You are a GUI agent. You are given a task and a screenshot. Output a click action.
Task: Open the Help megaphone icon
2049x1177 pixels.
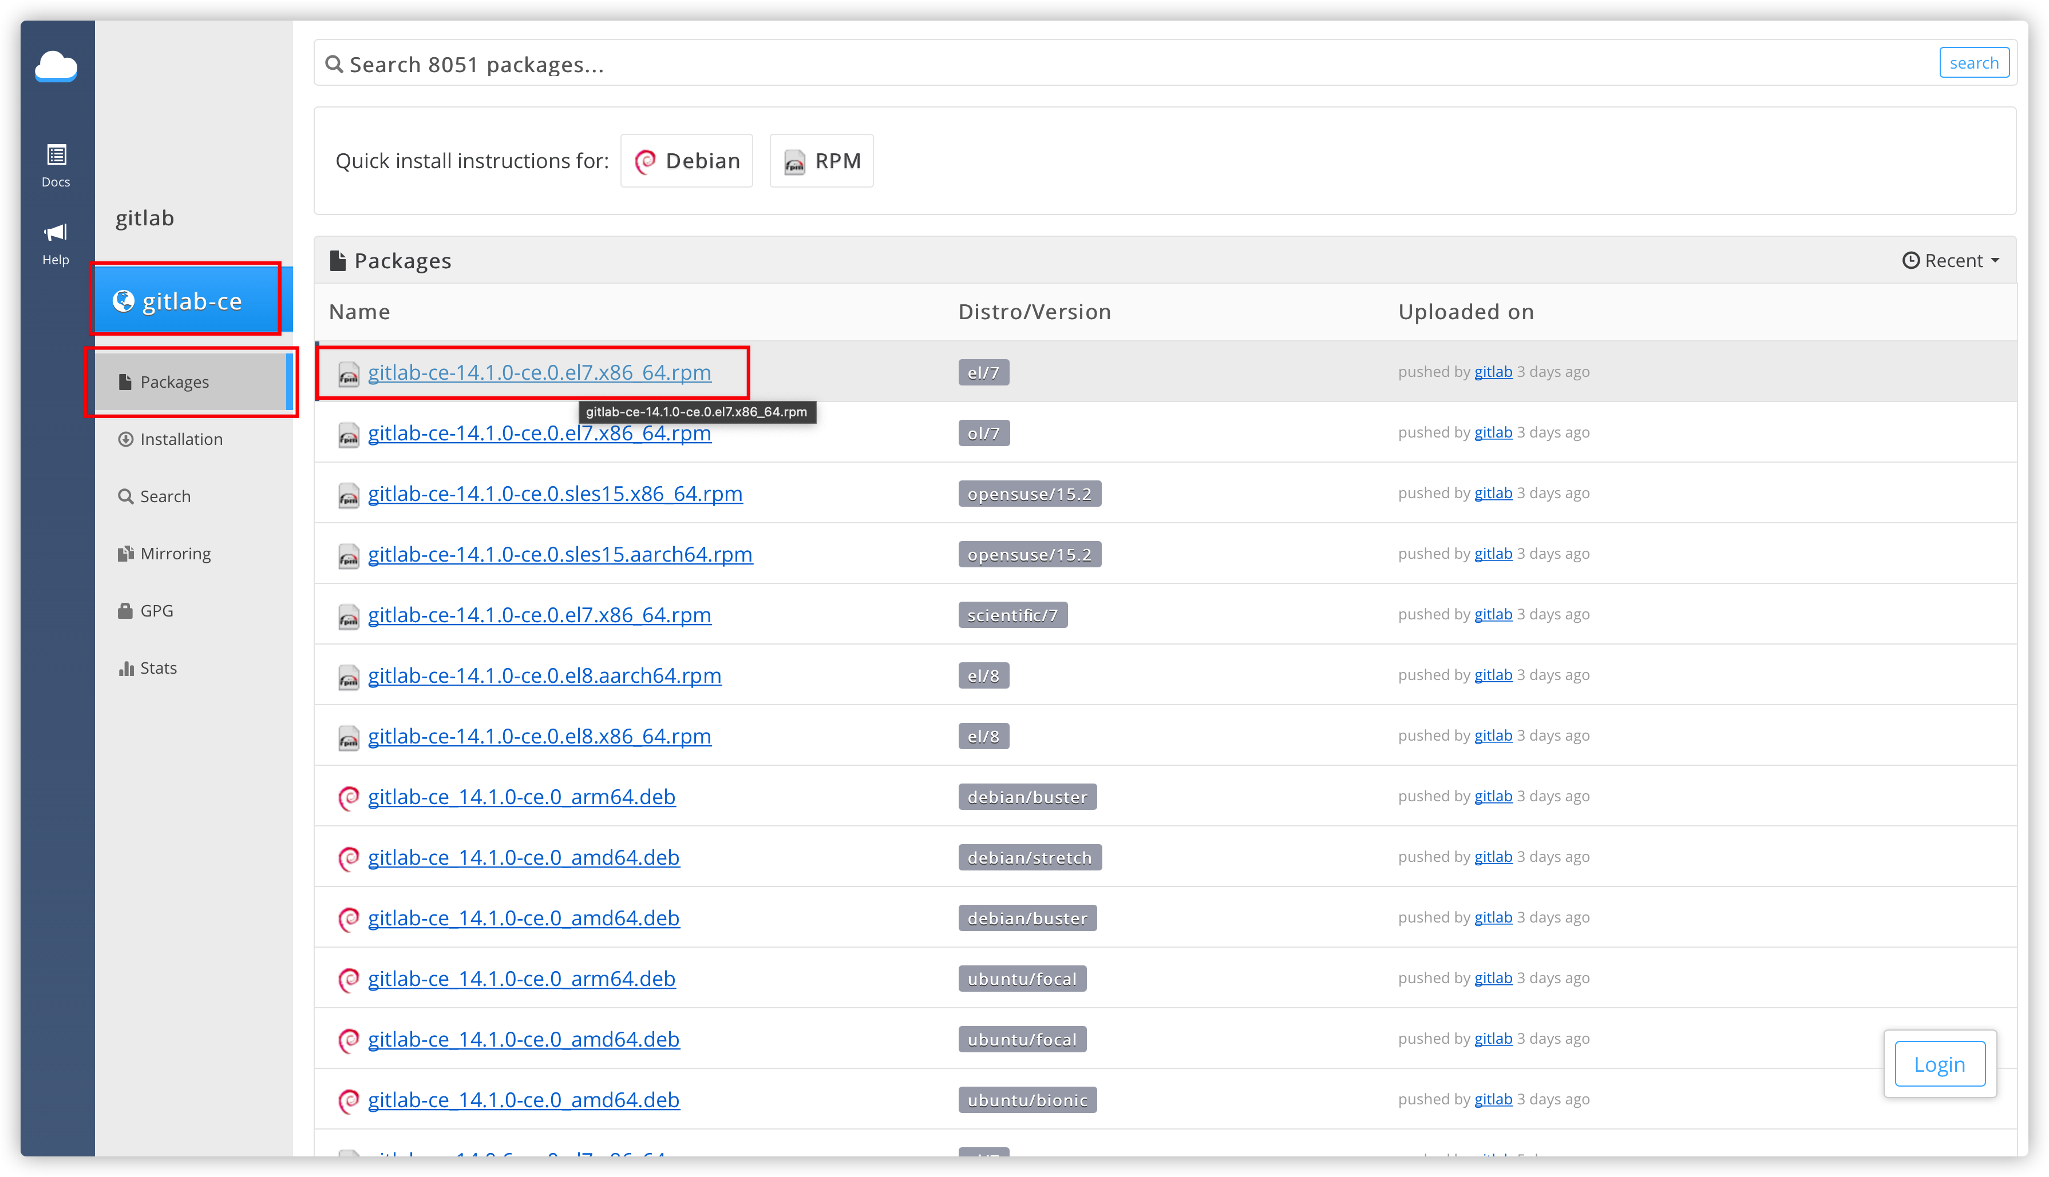(x=56, y=233)
